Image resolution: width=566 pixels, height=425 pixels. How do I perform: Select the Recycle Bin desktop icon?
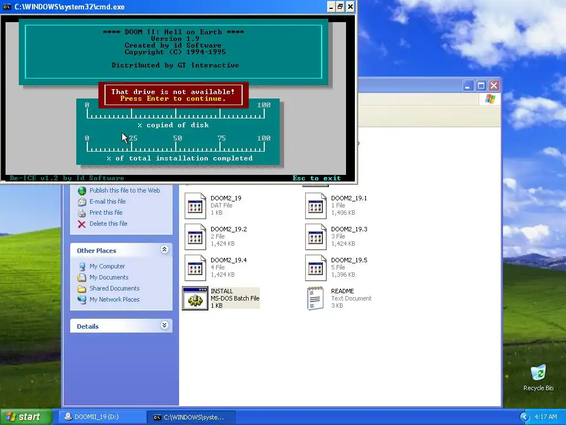(538, 372)
